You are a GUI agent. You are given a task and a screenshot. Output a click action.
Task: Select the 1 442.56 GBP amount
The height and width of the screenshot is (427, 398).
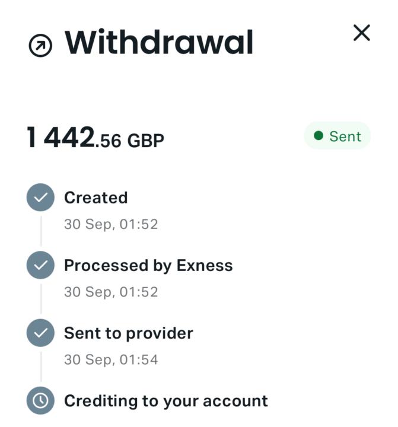[x=95, y=139]
